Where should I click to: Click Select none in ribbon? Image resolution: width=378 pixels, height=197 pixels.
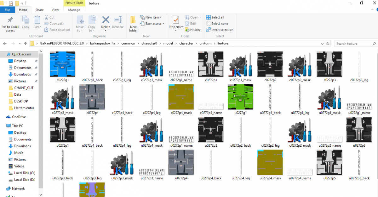point(217,24)
